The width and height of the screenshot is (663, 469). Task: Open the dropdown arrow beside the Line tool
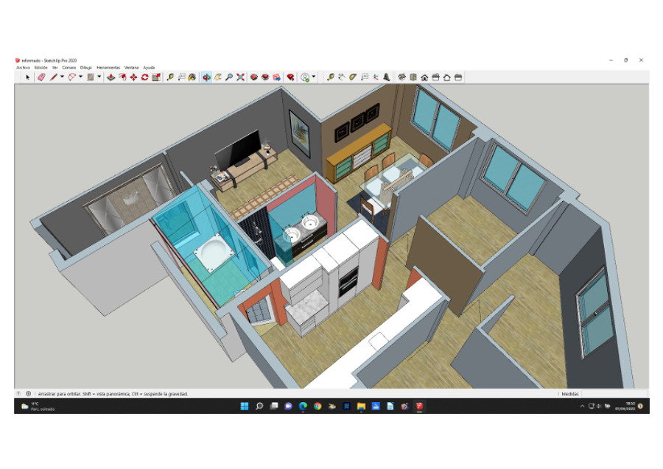click(x=62, y=77)
